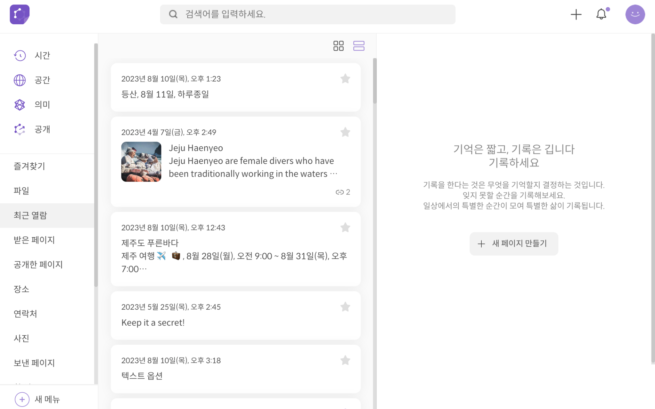Open the notifications bell icon
The height and width of the screenshot is (409, 655).
click(x=601, y=14)
